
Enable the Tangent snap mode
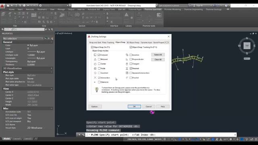(x=131, y=64)
